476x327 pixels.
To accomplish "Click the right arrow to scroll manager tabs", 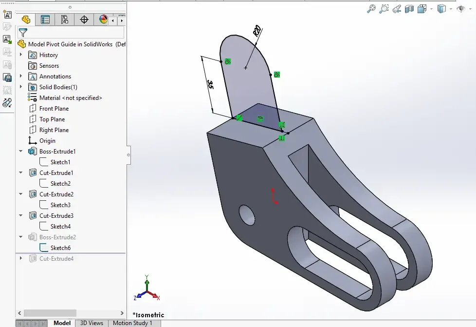I will point(121,20).
